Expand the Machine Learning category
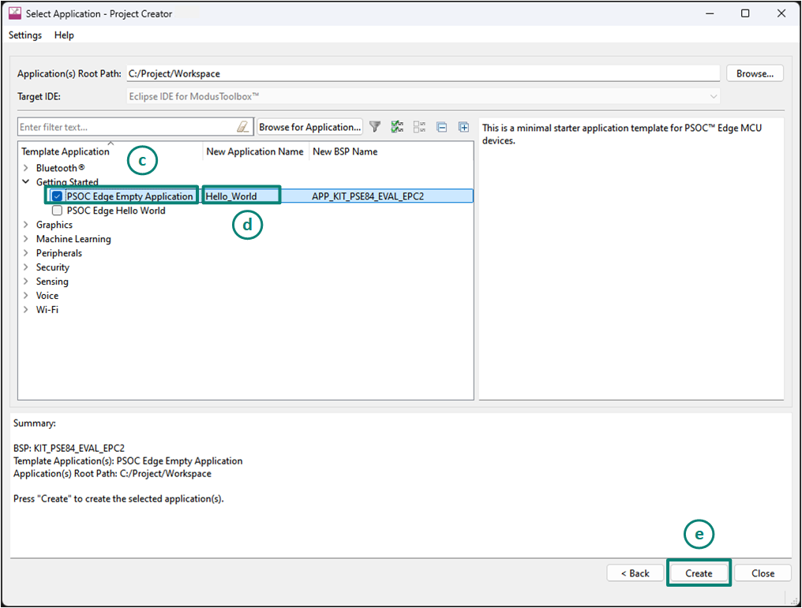The width and height of the screenshot is (802, 608). click(x=26, y=239)
